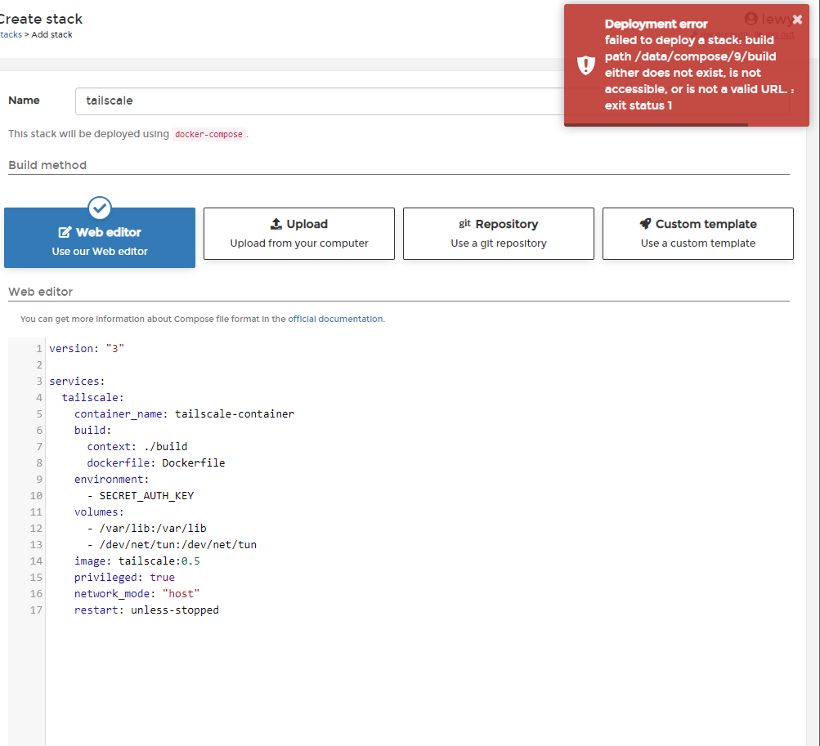Click the network_mode: "host" line
Screen dimensions: 820x746
(137, 594)
